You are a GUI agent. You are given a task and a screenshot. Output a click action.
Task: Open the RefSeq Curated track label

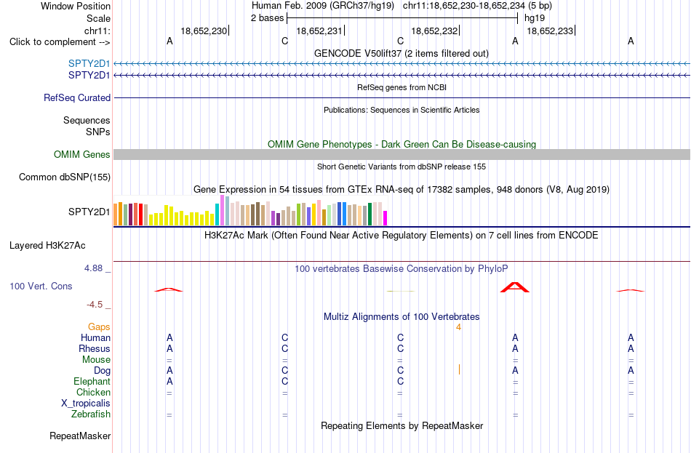pyautogui.click(x=77, y=98)
